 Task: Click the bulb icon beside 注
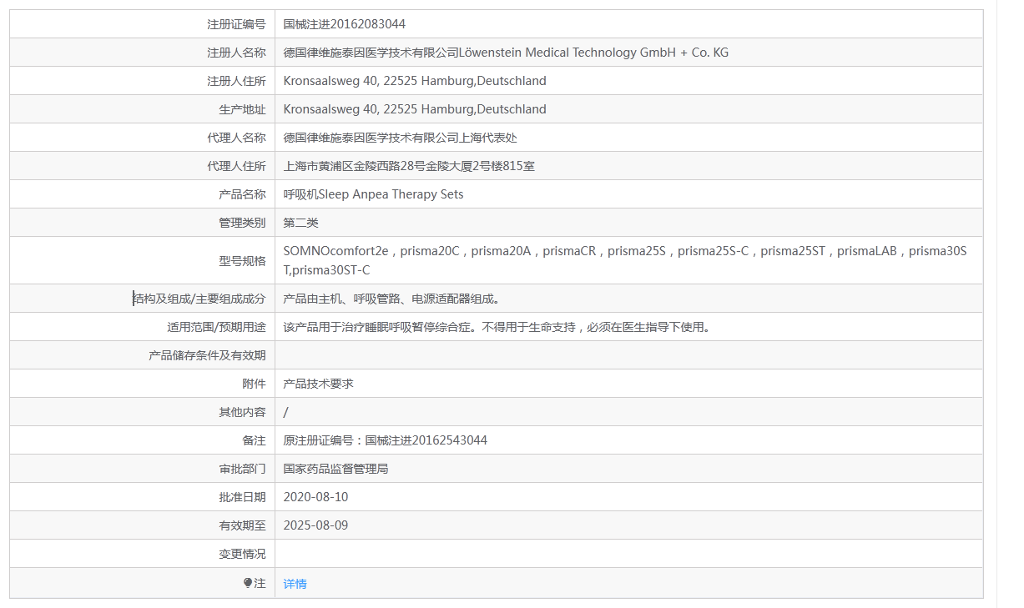click(248, 584)
